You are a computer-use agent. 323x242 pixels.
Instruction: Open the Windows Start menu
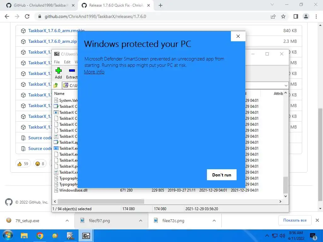click(x=8, y=236)
